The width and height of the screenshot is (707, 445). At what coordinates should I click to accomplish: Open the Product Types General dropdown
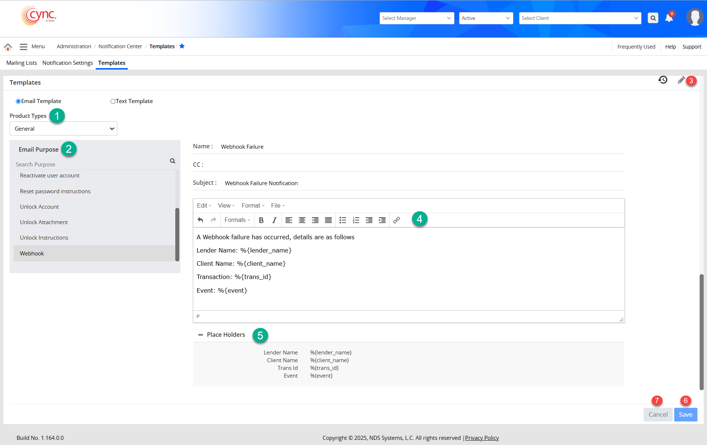coord(63,128)
